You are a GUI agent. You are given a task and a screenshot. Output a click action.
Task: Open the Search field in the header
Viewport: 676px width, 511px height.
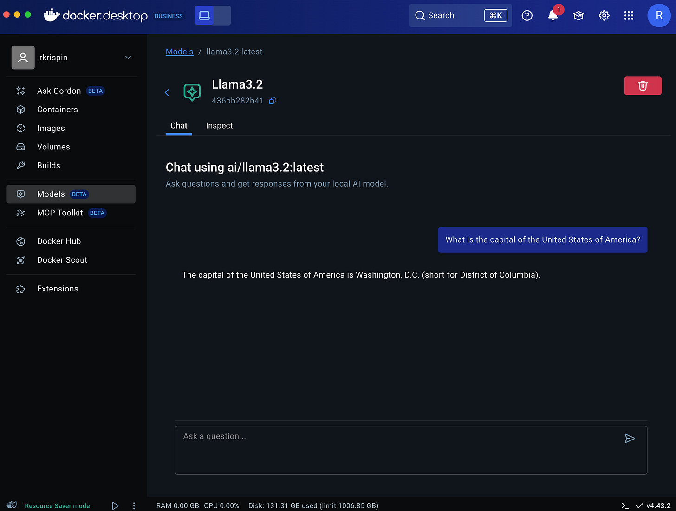pos(460,15)
